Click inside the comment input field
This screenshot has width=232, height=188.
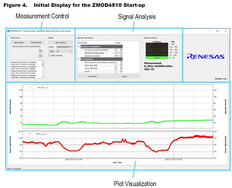coord(25,51)
